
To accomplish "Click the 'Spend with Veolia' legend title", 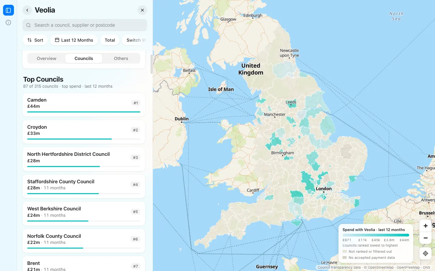I will [374, 230].
